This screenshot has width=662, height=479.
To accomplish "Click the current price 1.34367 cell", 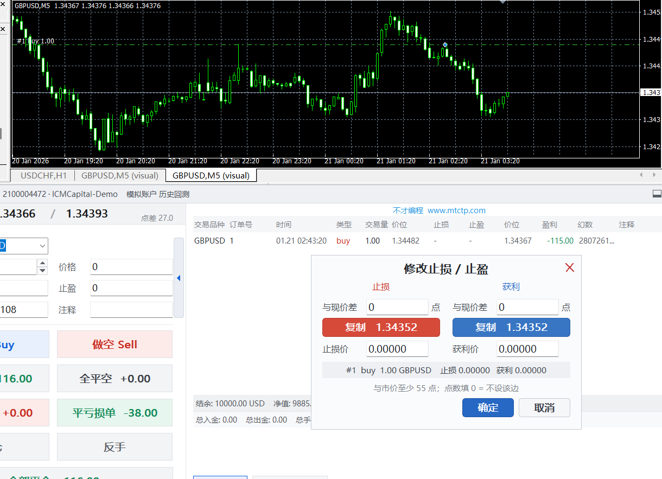I will click(x=518, y=241).
